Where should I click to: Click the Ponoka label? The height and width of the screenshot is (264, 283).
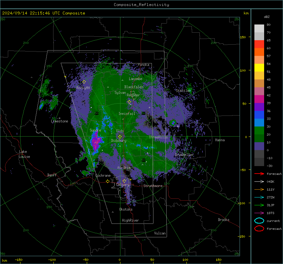[x=143, y=65]
